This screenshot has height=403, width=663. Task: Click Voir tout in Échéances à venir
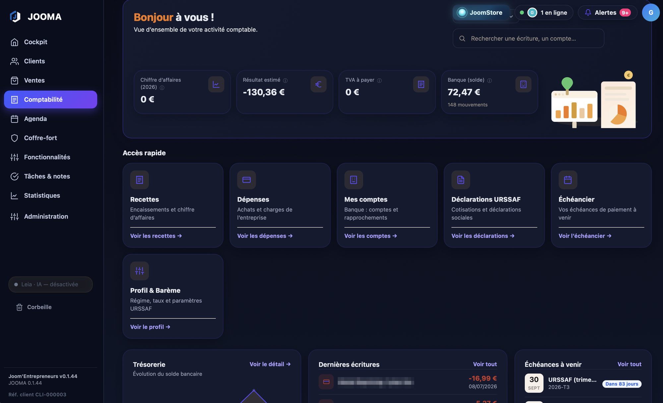click(x=629, y=364)
